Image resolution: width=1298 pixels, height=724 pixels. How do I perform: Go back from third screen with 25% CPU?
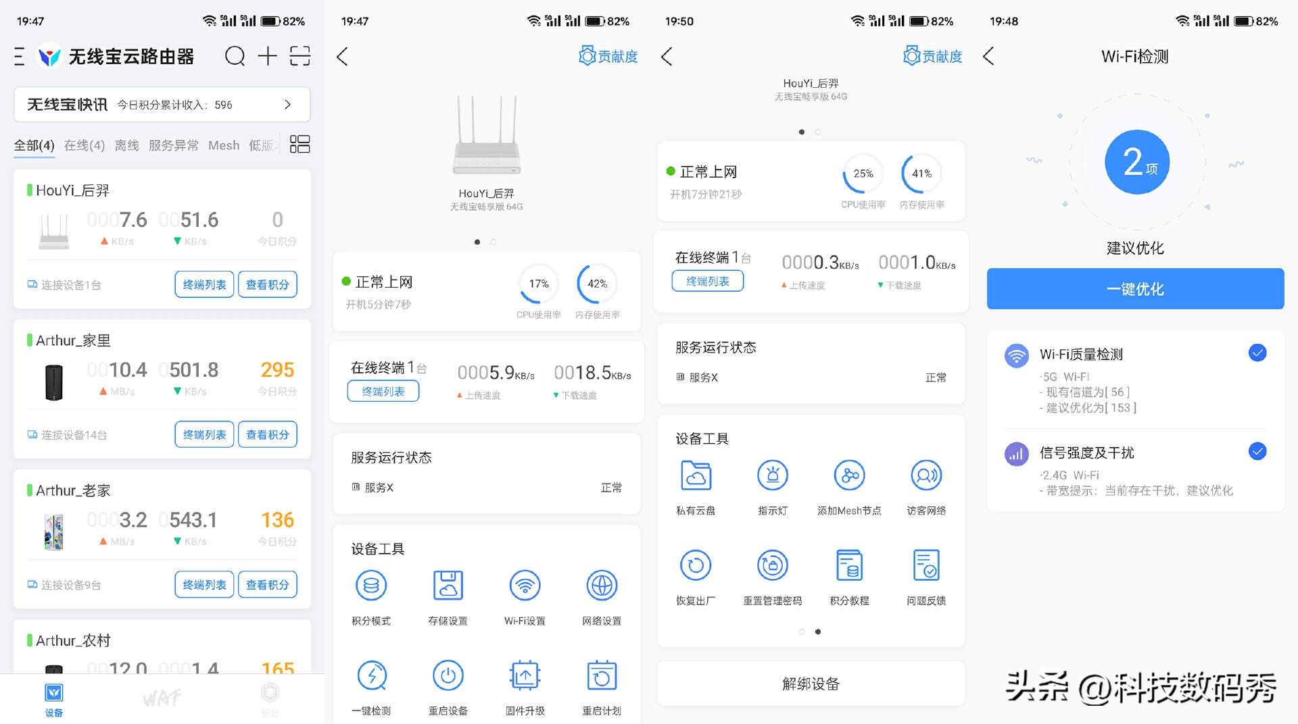[667, 56]
